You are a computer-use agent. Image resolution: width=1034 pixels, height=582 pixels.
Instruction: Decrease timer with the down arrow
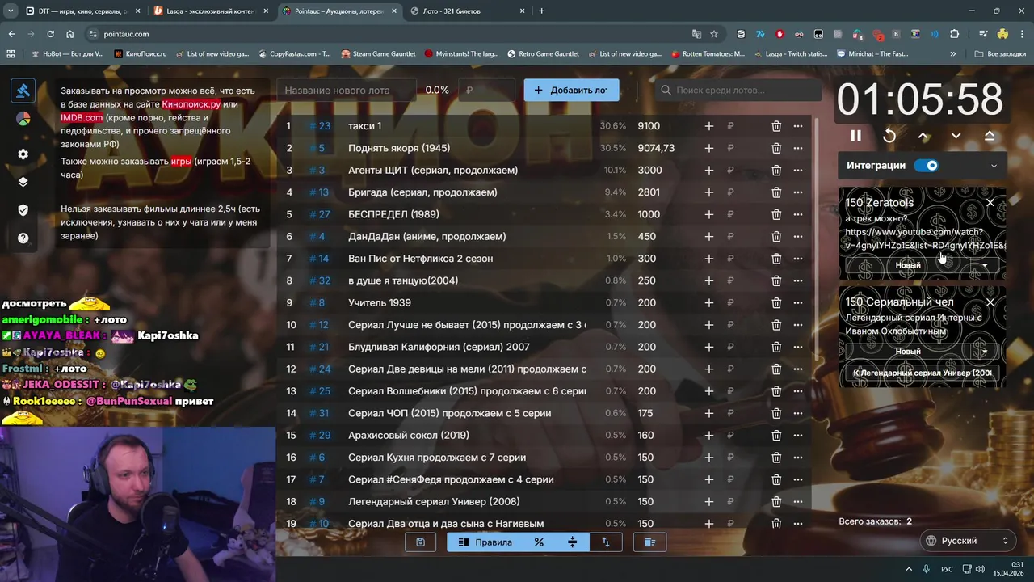[956, 136]
